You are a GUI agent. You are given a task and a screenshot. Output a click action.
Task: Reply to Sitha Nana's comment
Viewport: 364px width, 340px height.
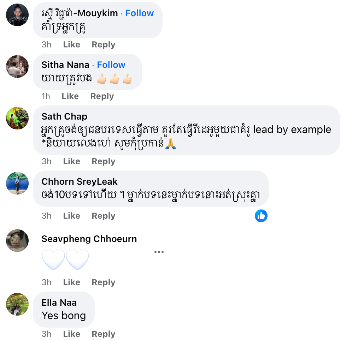(x=102, y=96)
